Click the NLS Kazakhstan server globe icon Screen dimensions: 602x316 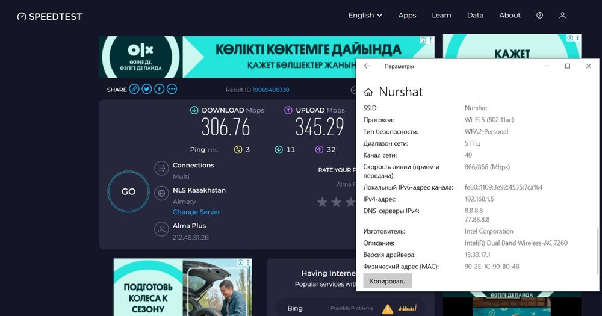click(x=161, y=193)
